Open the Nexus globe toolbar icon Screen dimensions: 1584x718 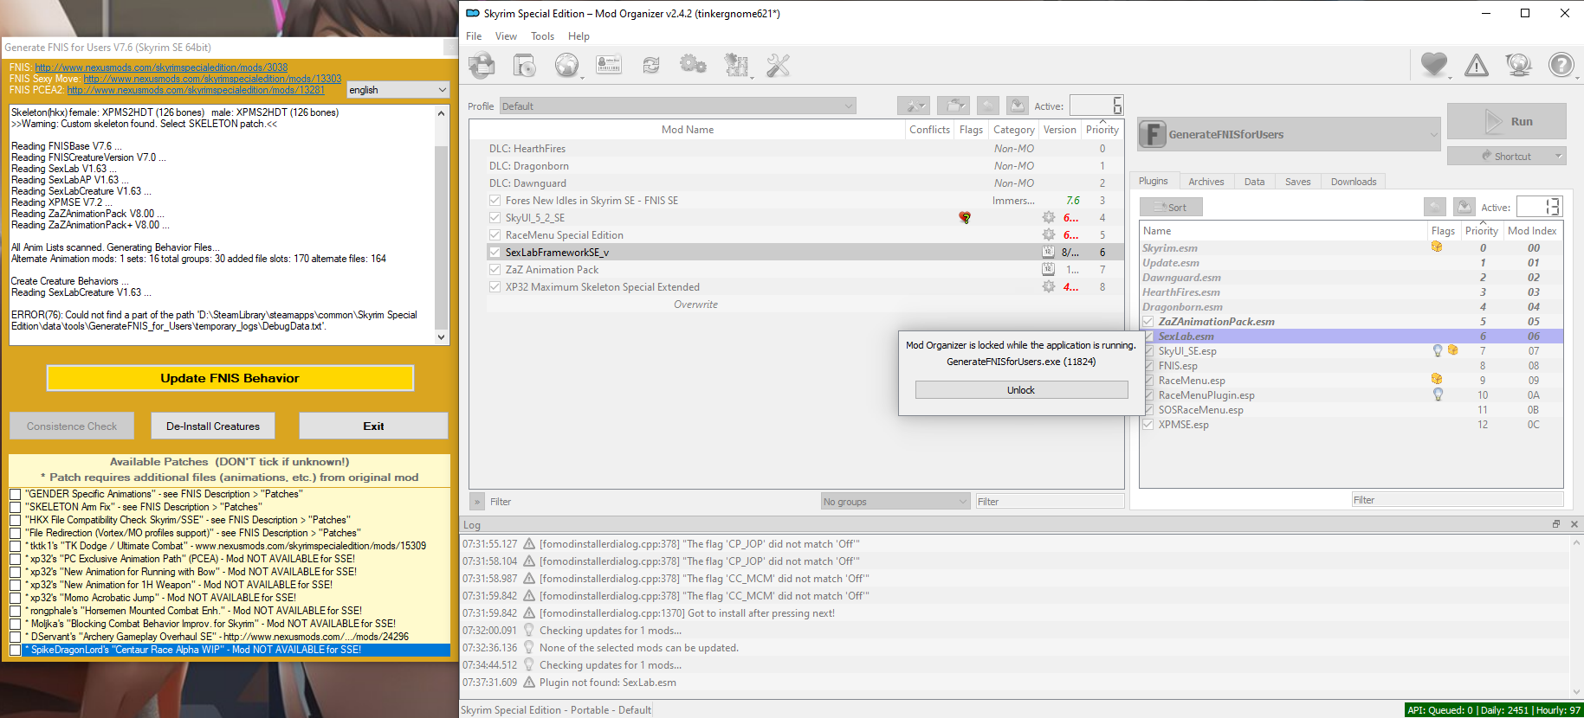pyautogui.click(x=566, y=65)
